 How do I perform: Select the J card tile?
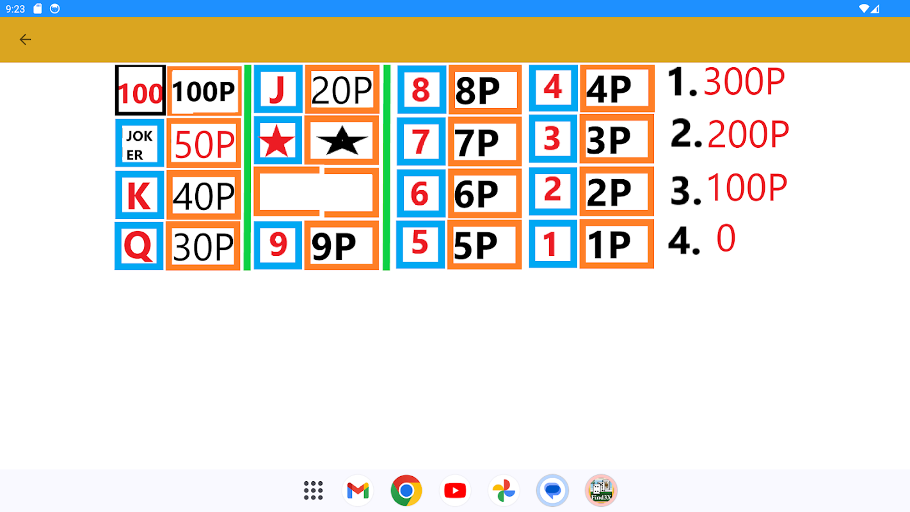(278, 90)
